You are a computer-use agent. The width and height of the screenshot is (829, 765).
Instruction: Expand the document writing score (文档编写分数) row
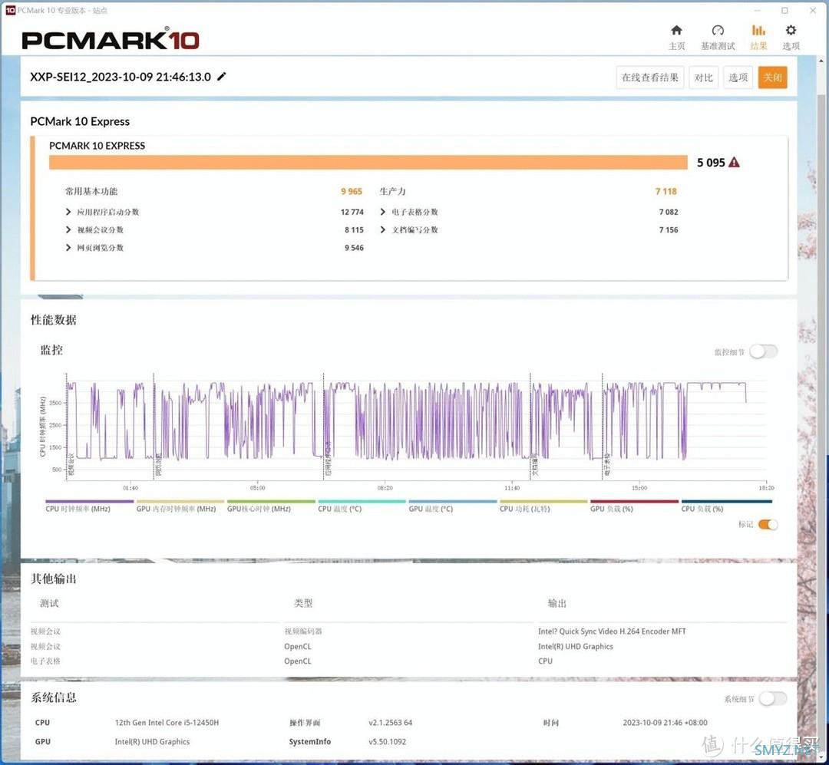382,230
